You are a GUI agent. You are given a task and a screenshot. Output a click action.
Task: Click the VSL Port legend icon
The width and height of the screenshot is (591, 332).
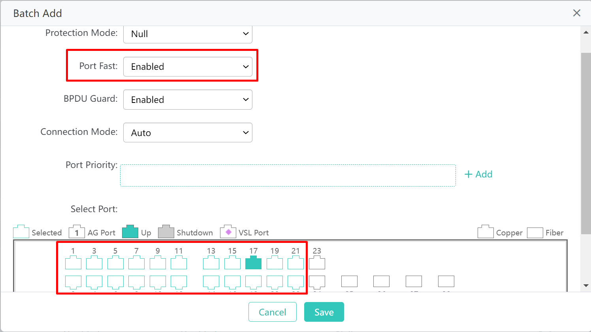[228, 232]
